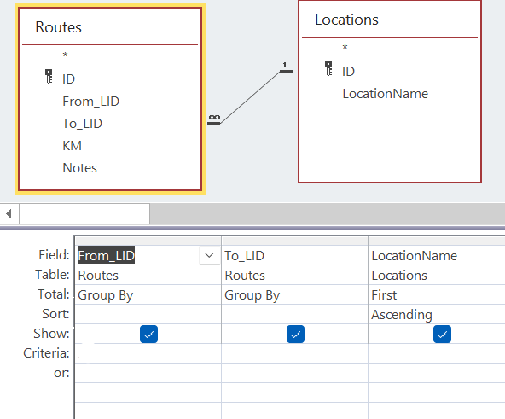
Task: Select the asterisk field in Locations table
Action: pos(345,48)
